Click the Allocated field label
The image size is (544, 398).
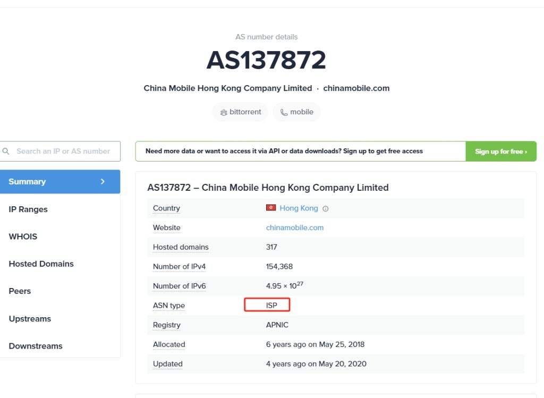click(x=169, y=344)
